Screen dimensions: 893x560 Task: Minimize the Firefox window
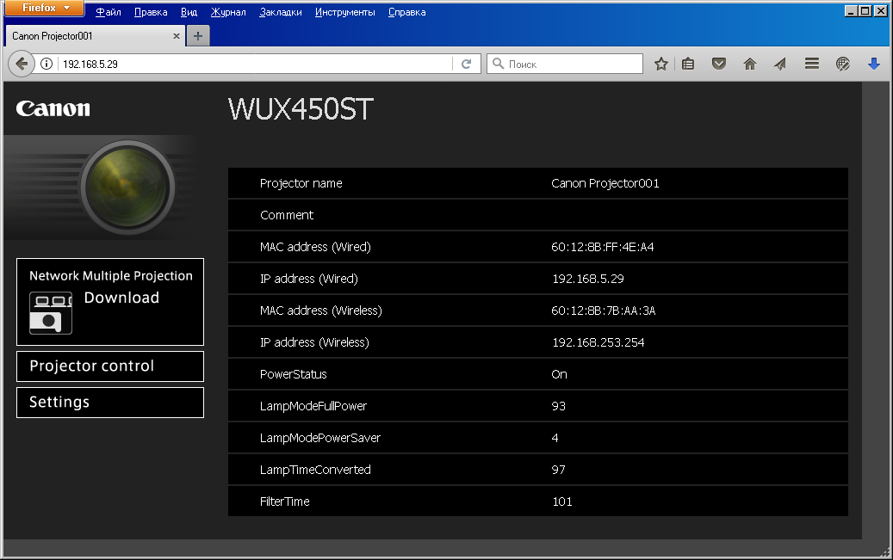click(x=851, y=11)
